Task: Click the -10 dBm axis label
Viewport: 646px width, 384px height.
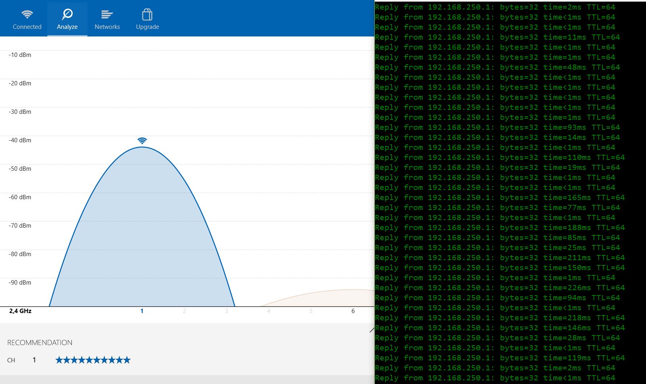Action: pyautogui.click(x=20, y=55)
